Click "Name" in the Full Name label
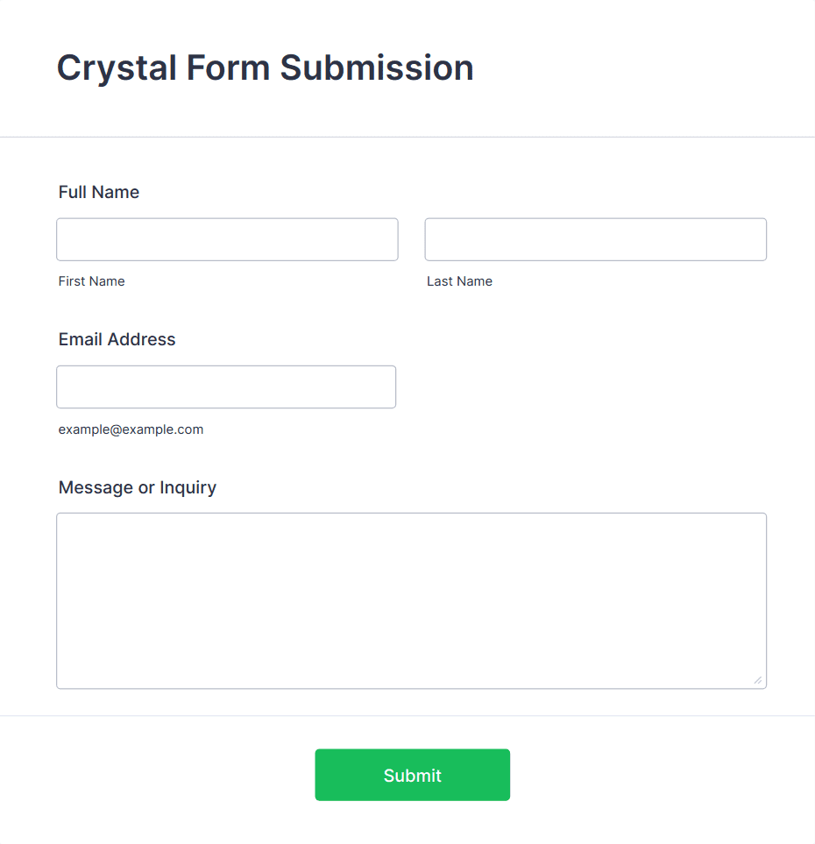Screen dimensions: 815x844 [116, 192]
